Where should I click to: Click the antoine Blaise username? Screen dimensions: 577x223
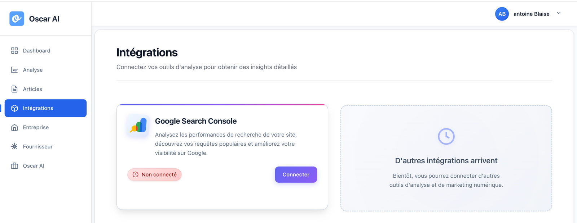click(531, 14)
